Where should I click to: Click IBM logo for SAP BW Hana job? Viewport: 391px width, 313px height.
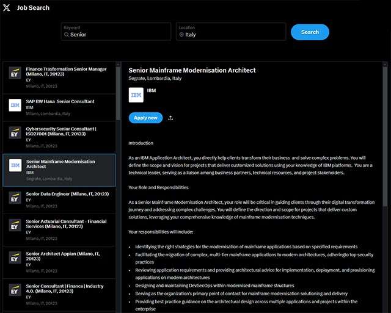tap(15, 104)
